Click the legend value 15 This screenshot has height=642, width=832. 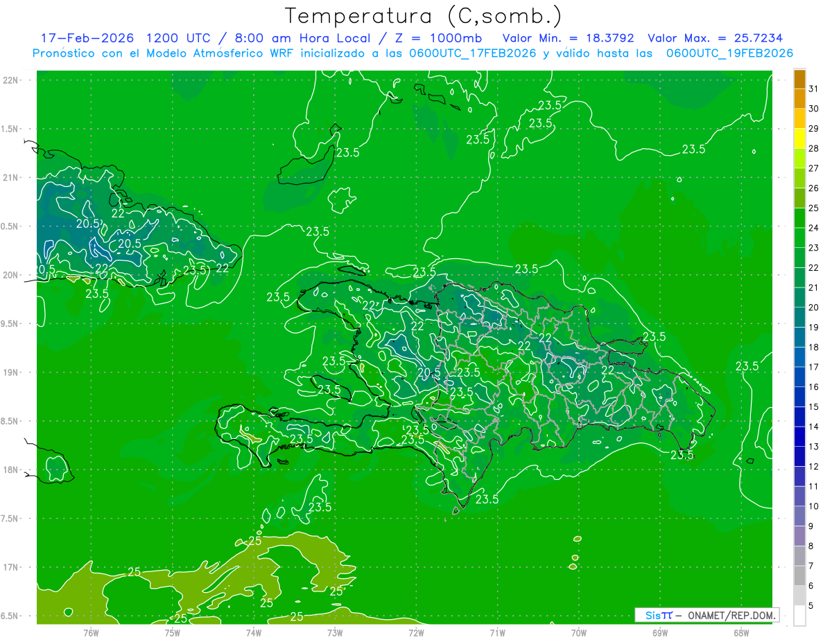coord(814,407)
